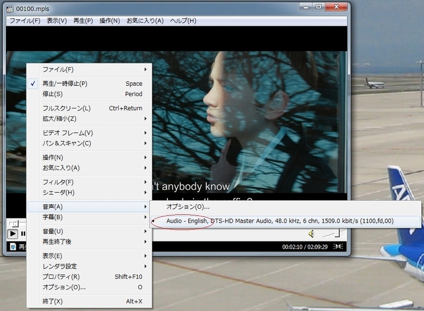Expand シェーダ(H) submenu
Viewport: 424px width, 311px height.
tap(89, 192)
